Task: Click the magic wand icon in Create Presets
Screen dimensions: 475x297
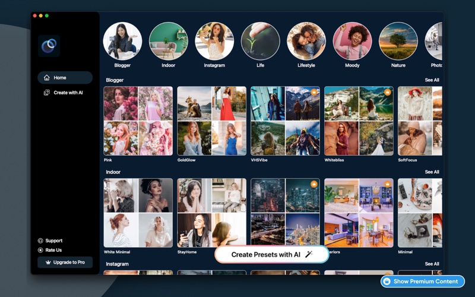Action: 308,254
